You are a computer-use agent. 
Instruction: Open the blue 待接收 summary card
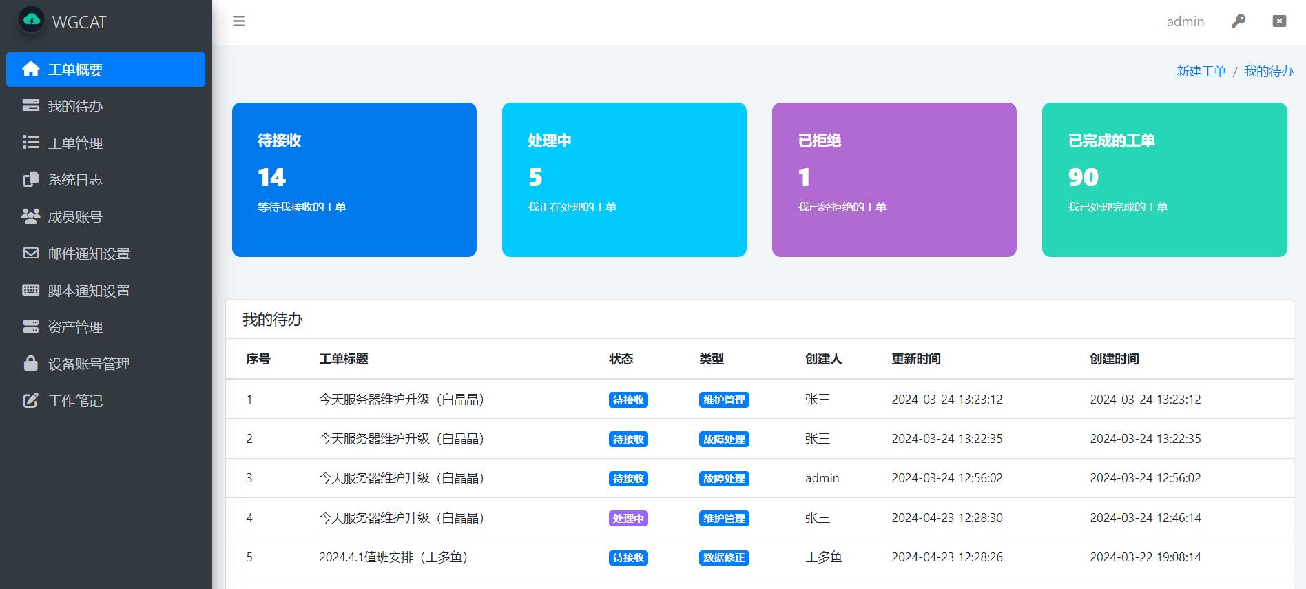354,180
